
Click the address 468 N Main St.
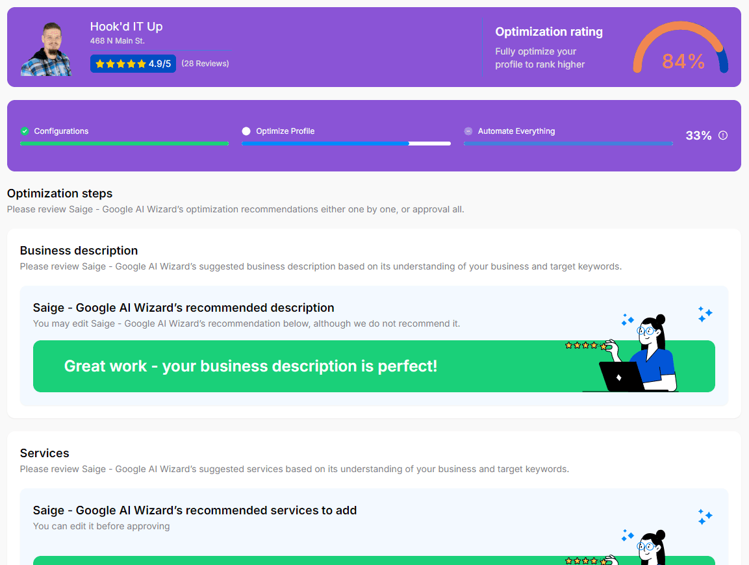point(118,41)
